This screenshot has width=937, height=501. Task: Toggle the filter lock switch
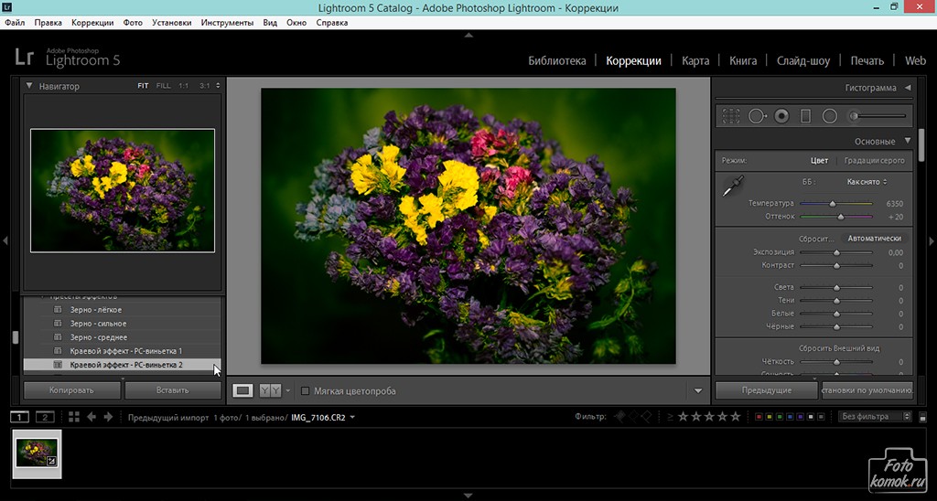[922, 417]
